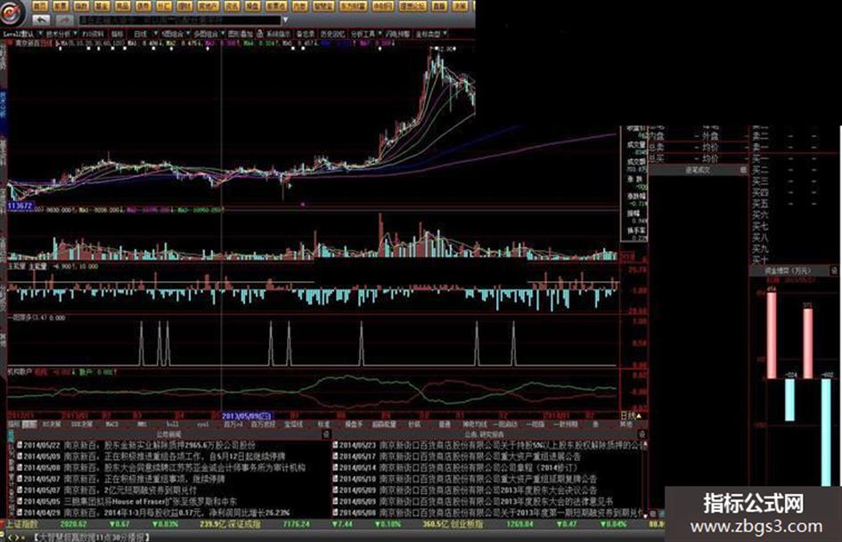Open the 资讯 gold toolbar button
The image size is (842, 542).
pos(232,6)
